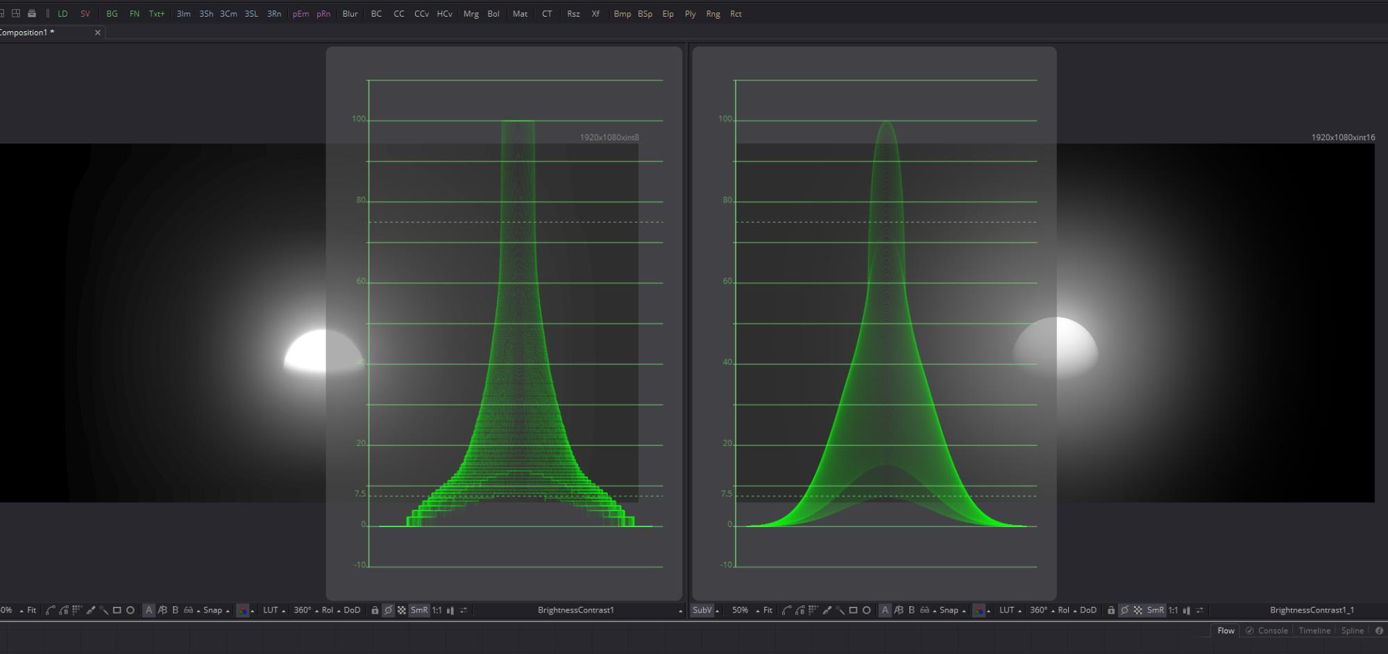Toggle LUT in left viewer

tap(270, 610)
